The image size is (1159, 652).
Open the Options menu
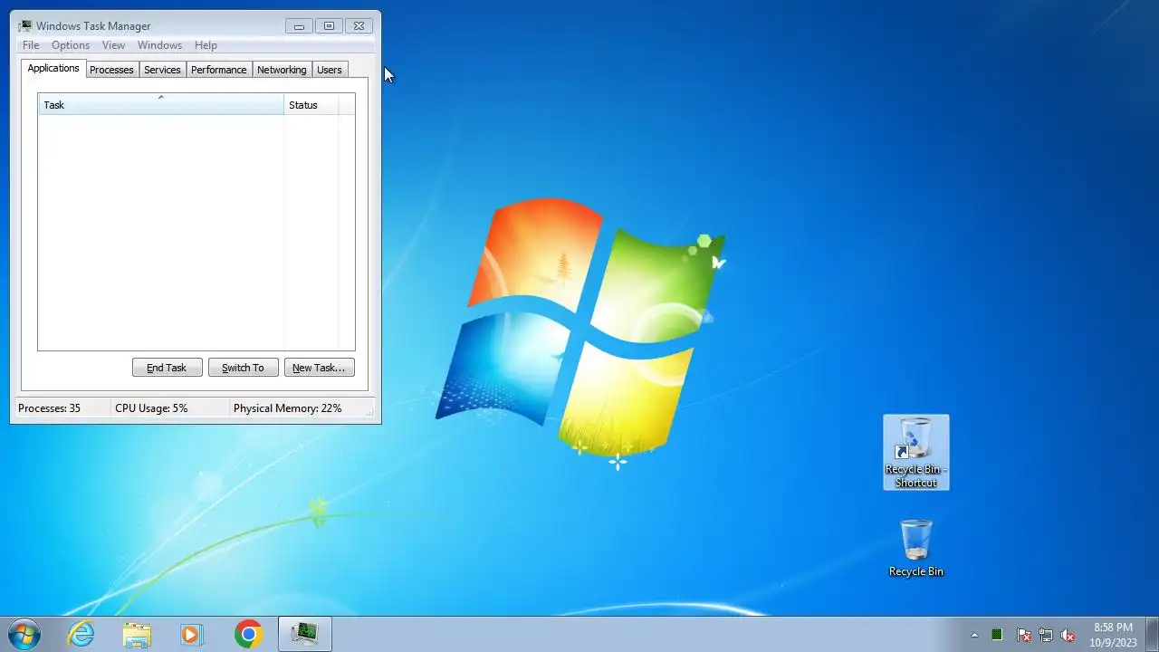pos(71,45)
